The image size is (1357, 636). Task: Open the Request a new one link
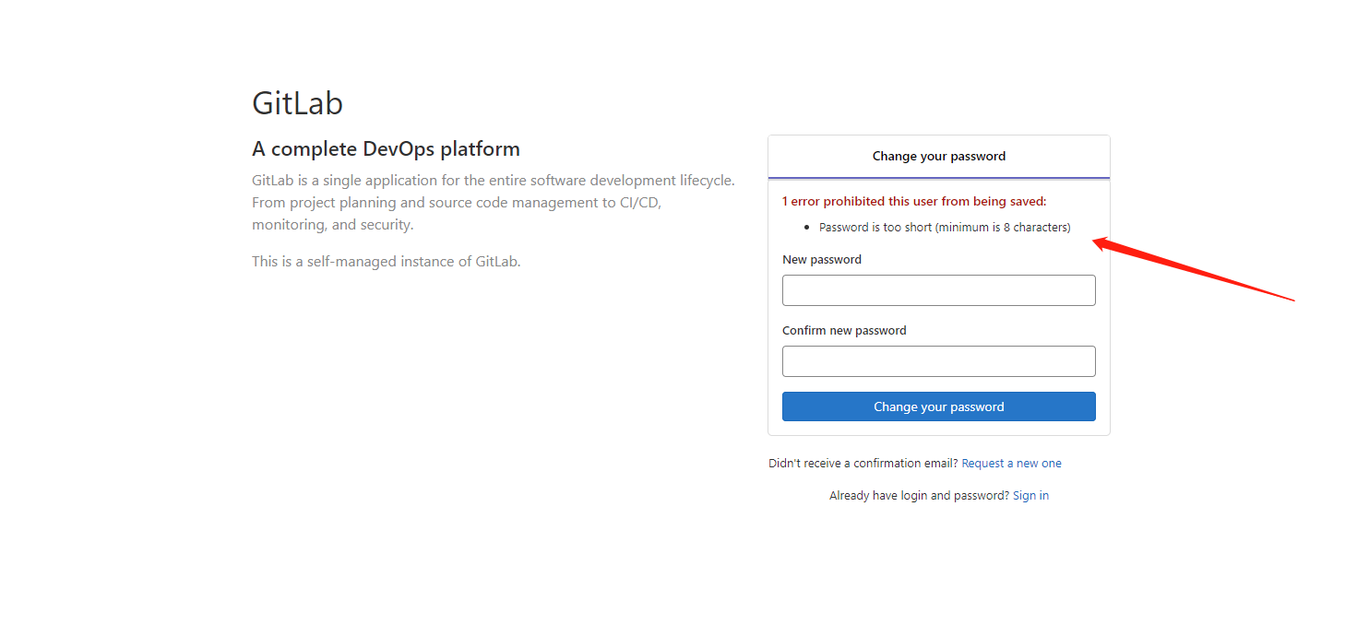[1011, 464]
